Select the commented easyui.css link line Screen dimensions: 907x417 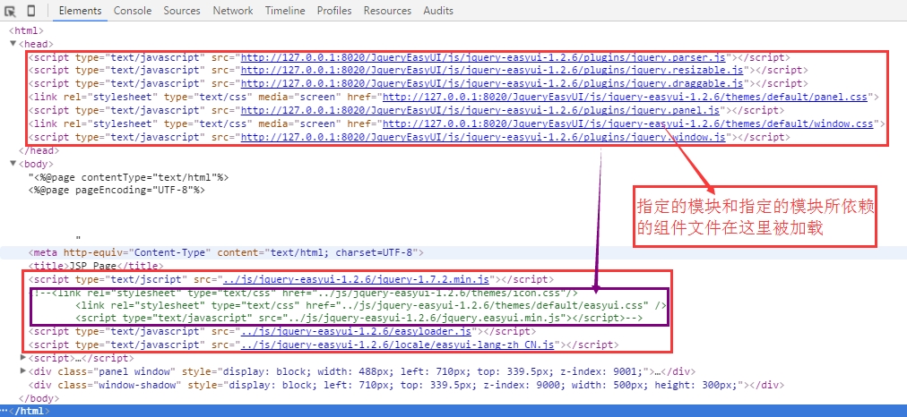point(371,305)
